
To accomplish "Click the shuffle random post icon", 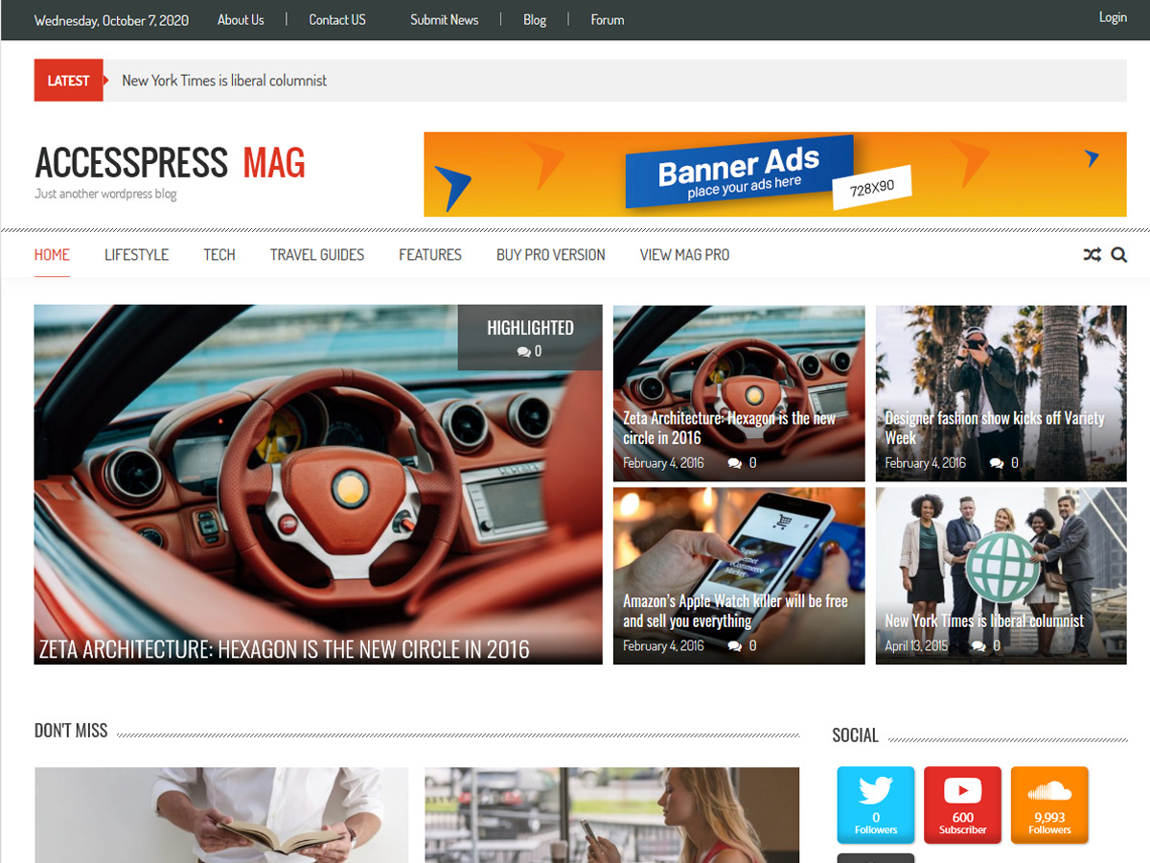I will click(1092, 255).
